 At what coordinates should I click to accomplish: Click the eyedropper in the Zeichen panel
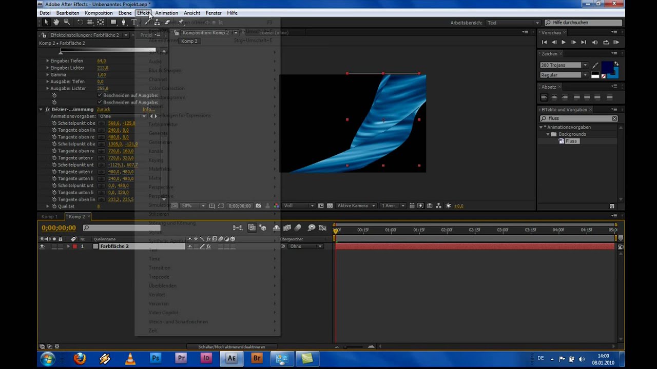[595, 65]
